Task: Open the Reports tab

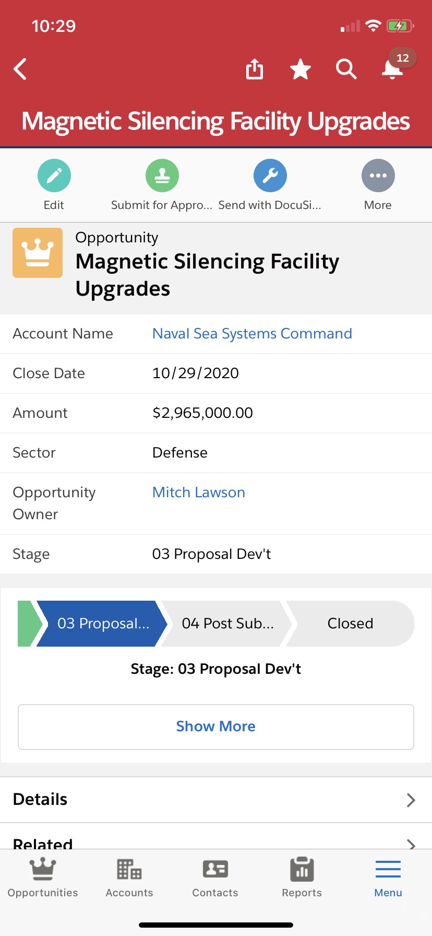Action: 302,877
